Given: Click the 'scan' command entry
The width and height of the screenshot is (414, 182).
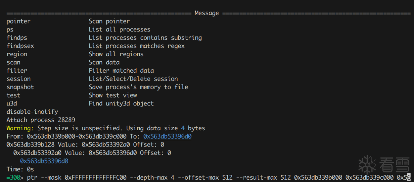Looking at the screenshot, I should pyautogui.click(x=13, y=62).
